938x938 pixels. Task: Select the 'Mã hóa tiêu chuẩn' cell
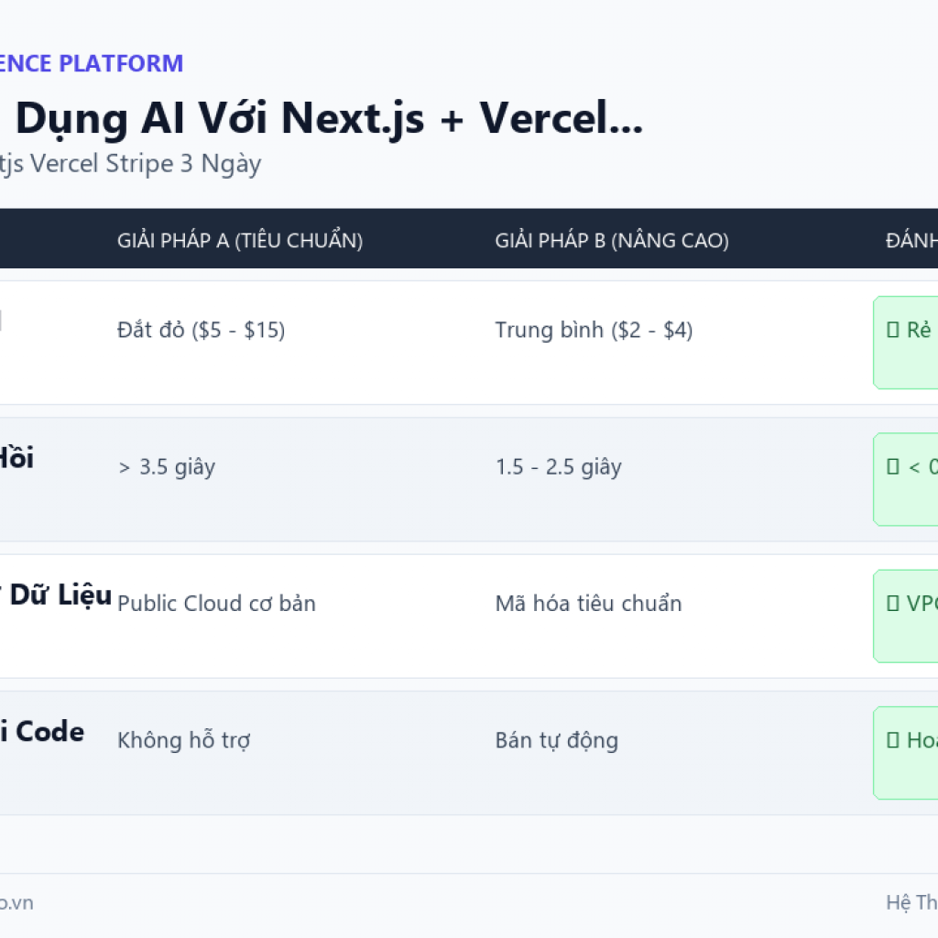click(x=588, y=604)
